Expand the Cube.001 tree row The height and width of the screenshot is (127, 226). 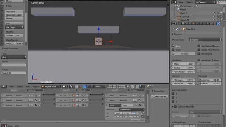pyautogui.click(x=175, y=17)
